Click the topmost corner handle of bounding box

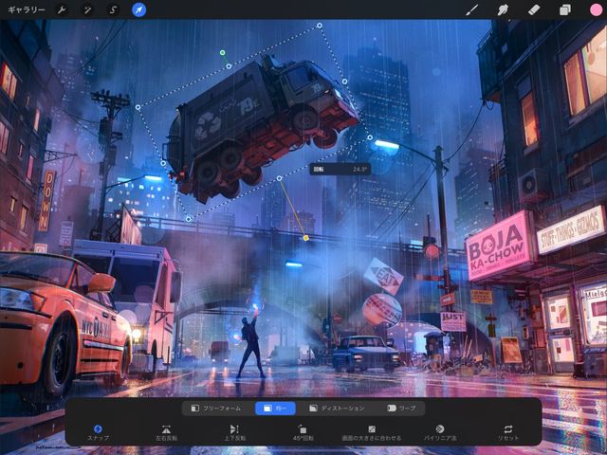pyautogui.click(x=320, y=26)
